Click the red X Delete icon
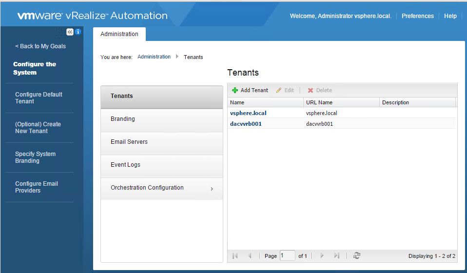The height and width of the screenshot is (273, 467). coord(311,90)
